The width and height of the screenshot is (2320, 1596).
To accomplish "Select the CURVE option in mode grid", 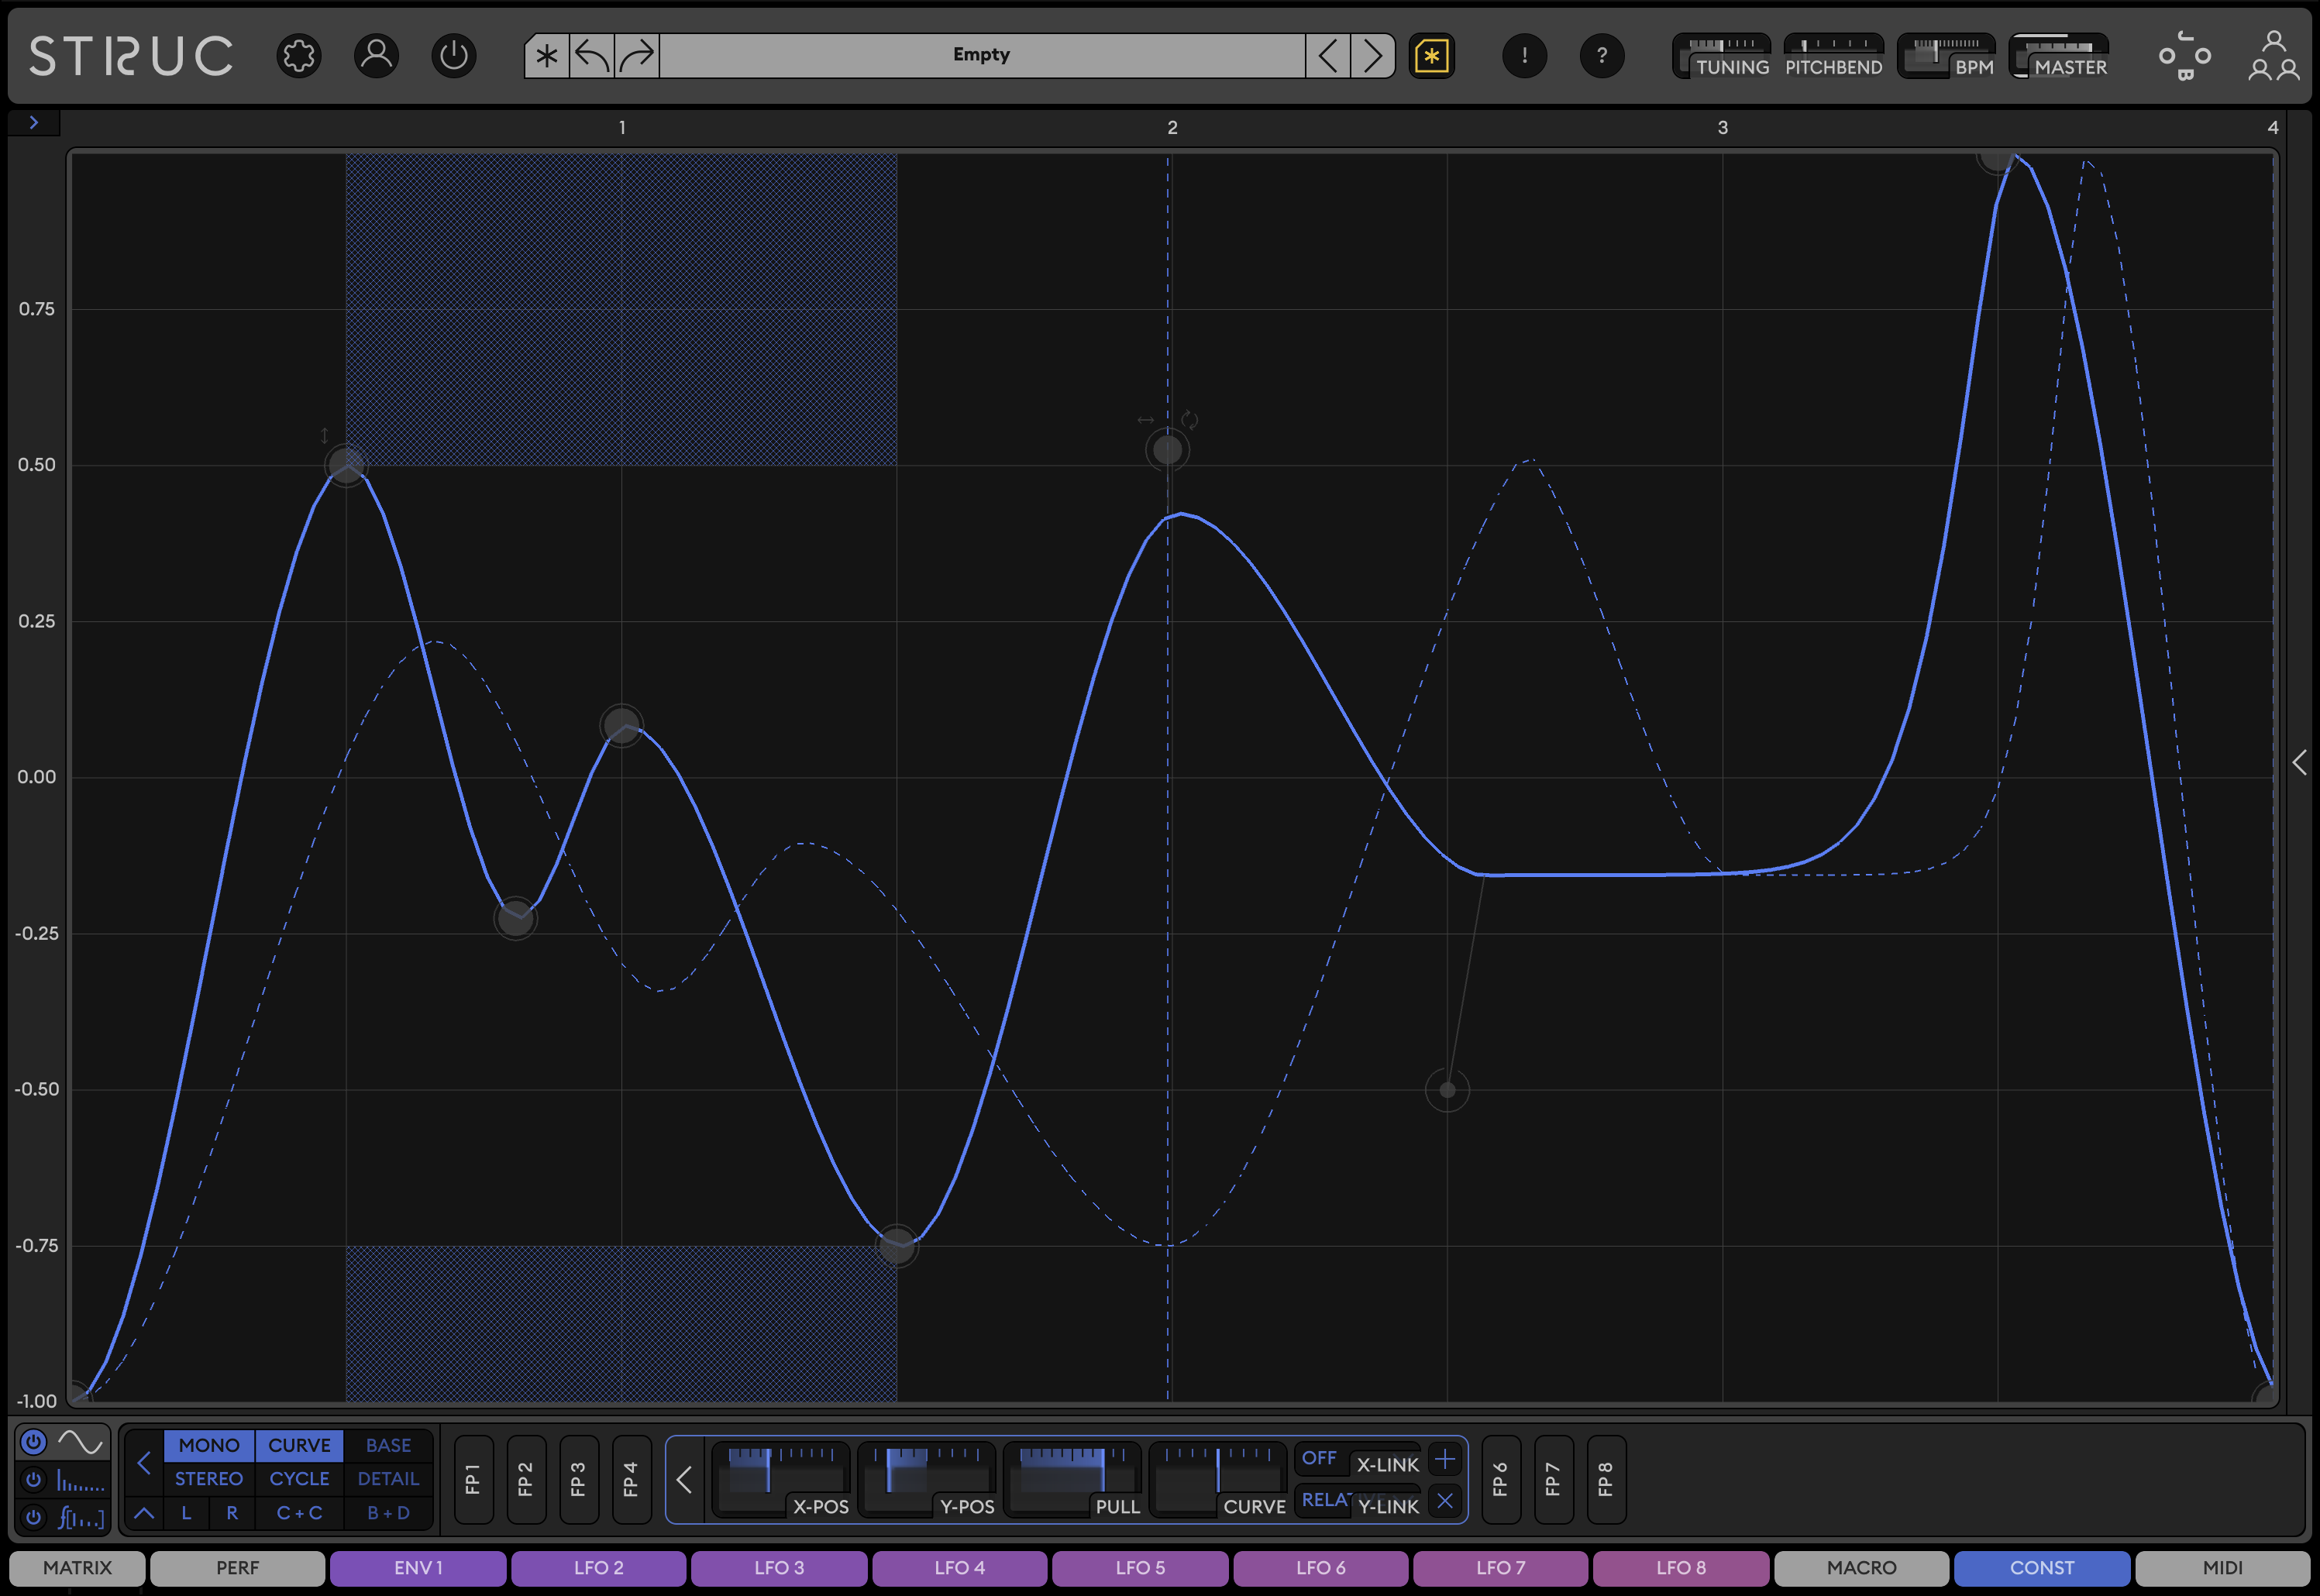I will pyautogui.click(x=299, y=1445).
